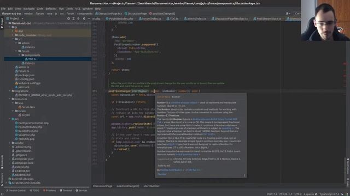The image size is (350, 196).
Task: Switch to the PostAttributes.php editor tab
Action: 119,19
